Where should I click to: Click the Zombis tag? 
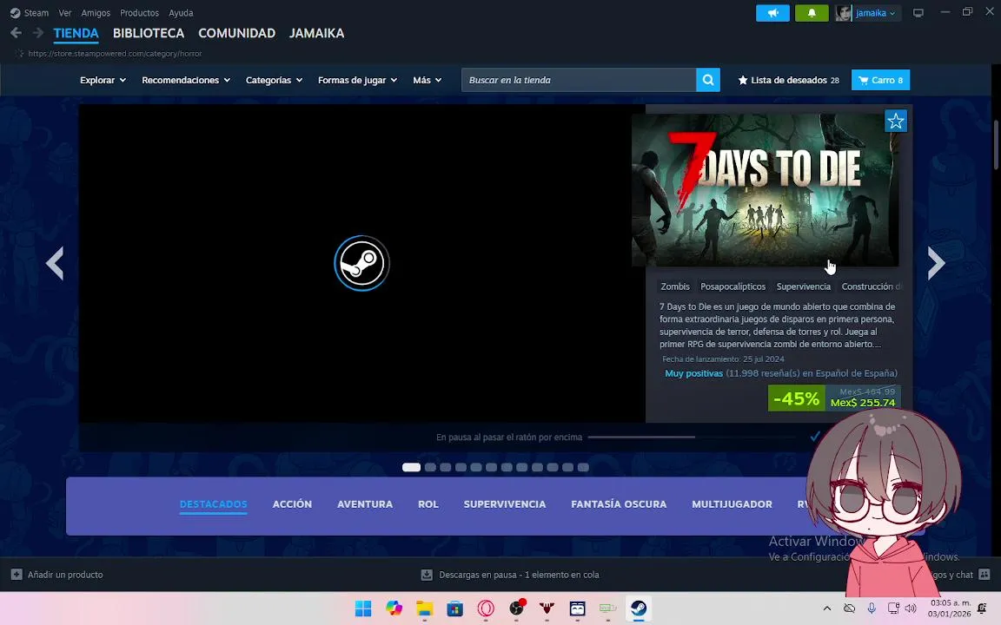(x=675, y=286)
